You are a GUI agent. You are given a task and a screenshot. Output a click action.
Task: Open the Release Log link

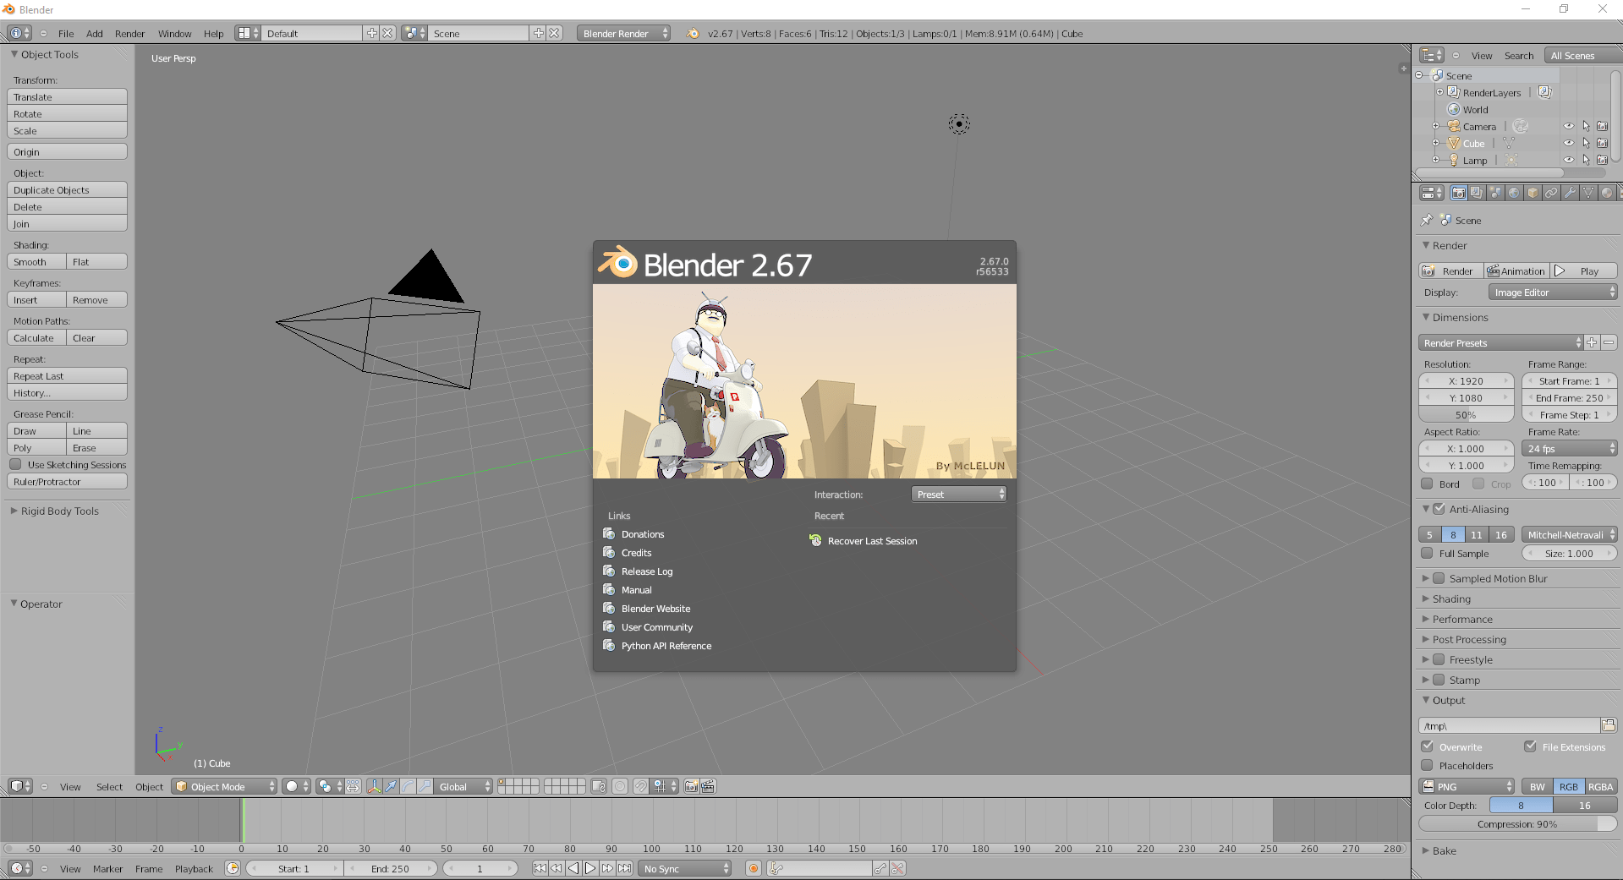[647, 571]
